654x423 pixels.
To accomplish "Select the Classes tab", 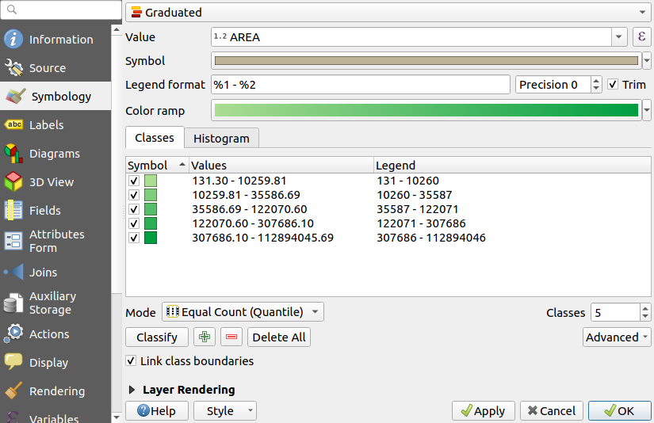I will (x=155, y=138).
